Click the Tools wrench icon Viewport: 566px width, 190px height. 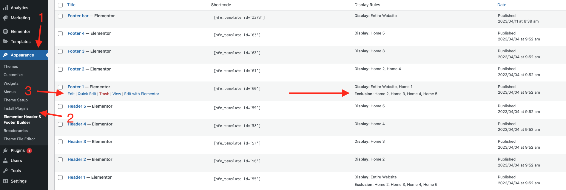click(5, 171)
